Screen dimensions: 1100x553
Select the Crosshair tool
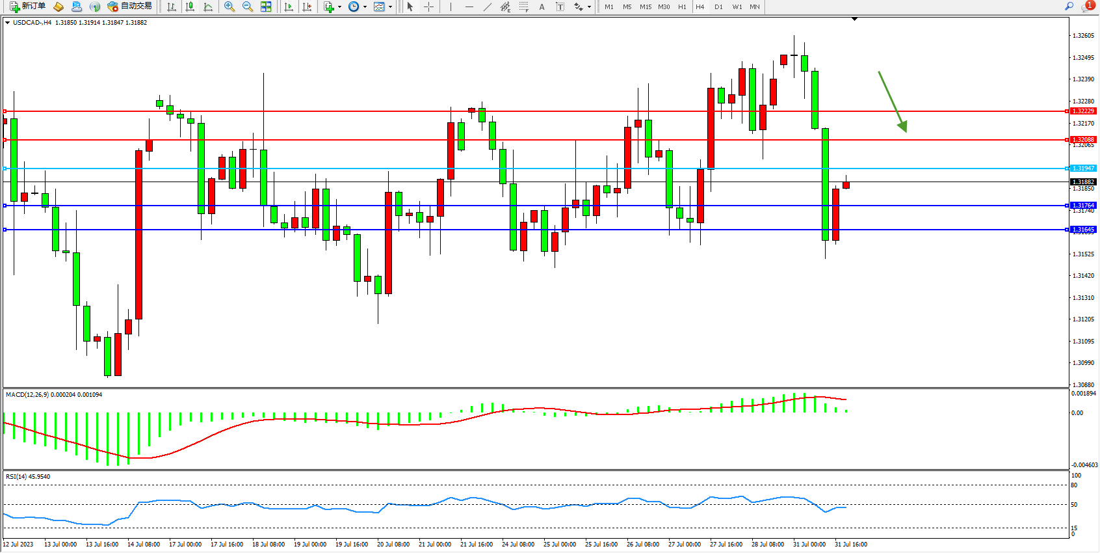428,7
